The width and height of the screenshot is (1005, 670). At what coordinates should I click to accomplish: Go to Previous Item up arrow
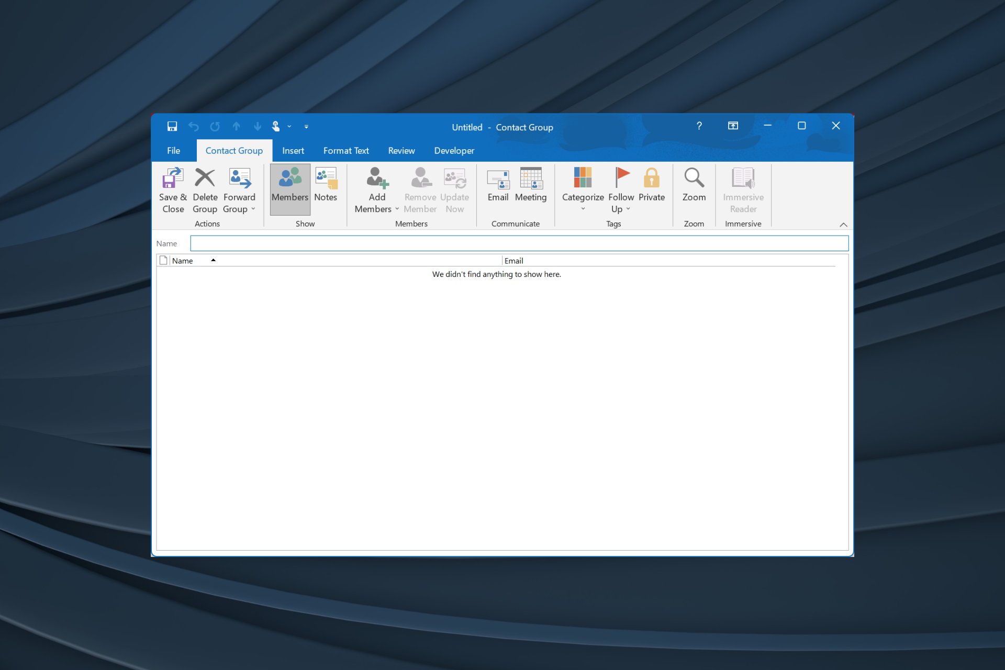[237, 126]
